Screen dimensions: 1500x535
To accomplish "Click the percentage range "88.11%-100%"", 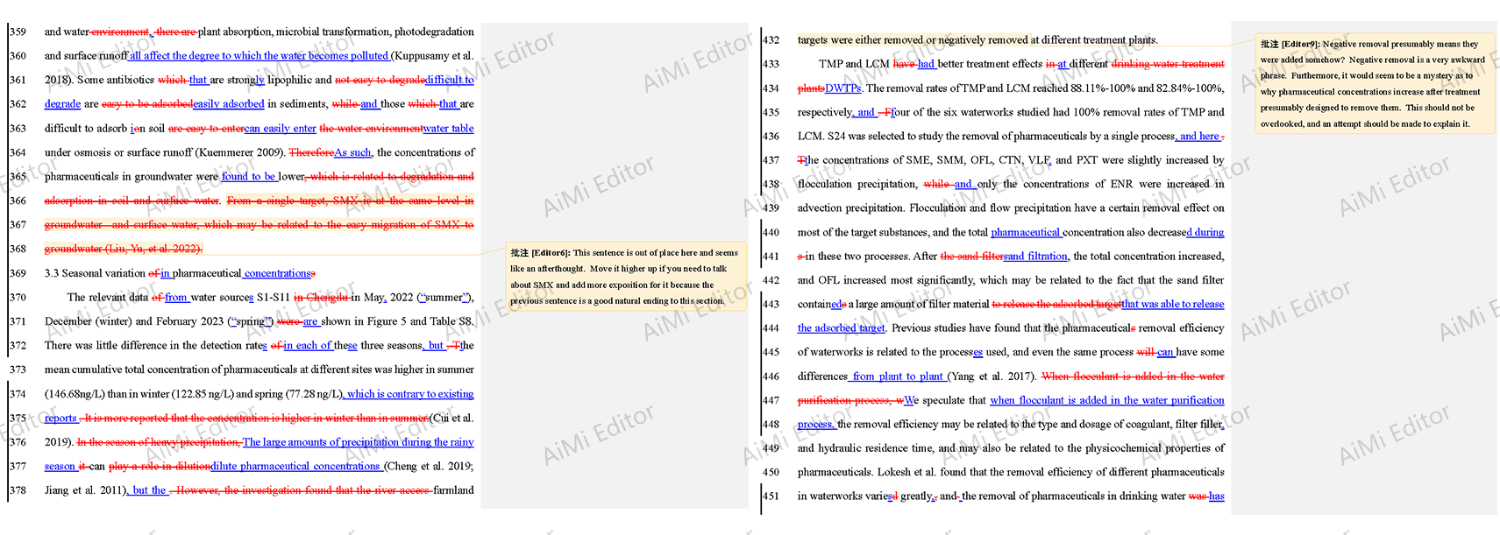I will 1101,88.
